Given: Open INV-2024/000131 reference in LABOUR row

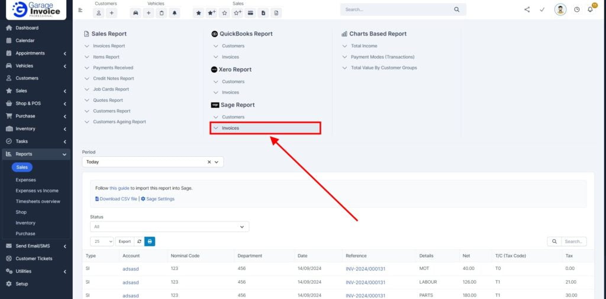Looking at the screenshot, I should point(365,282).
